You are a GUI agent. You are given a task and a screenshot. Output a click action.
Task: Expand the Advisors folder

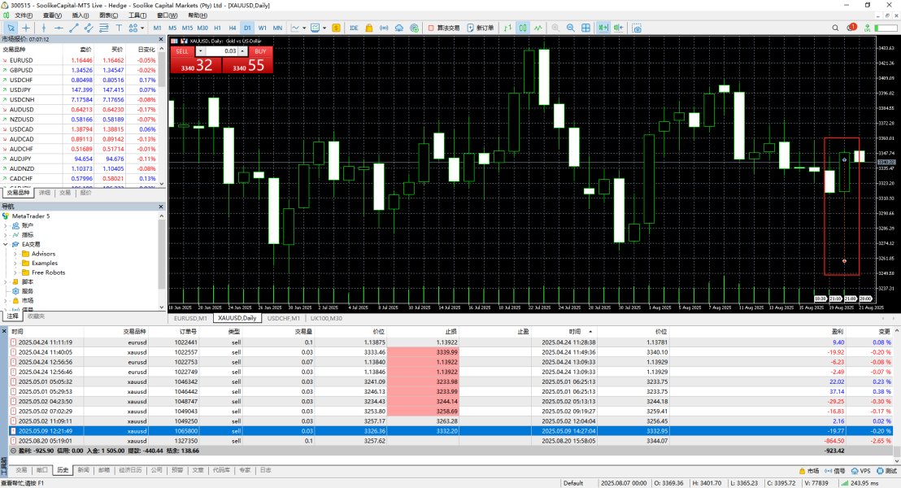pos(15,254)
